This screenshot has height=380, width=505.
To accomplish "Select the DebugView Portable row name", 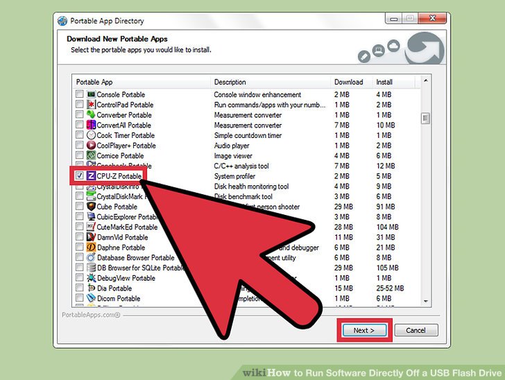I will pos(126,278).
